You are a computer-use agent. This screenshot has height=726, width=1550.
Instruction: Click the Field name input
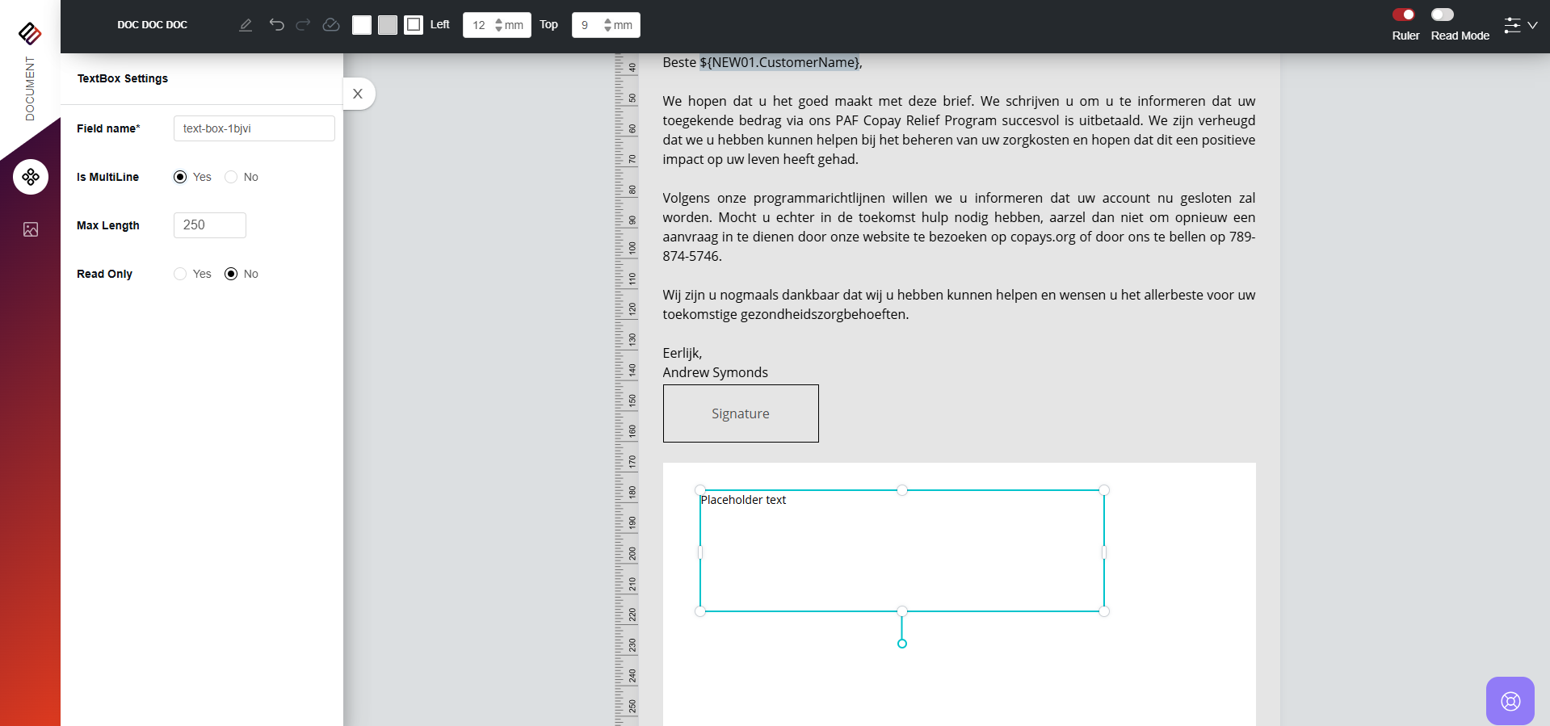pyautogui.click(x=254, y=128)
